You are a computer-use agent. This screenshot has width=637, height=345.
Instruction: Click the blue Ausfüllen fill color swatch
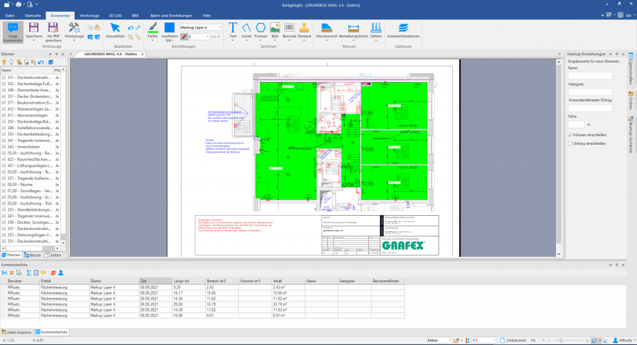point(170,28)
